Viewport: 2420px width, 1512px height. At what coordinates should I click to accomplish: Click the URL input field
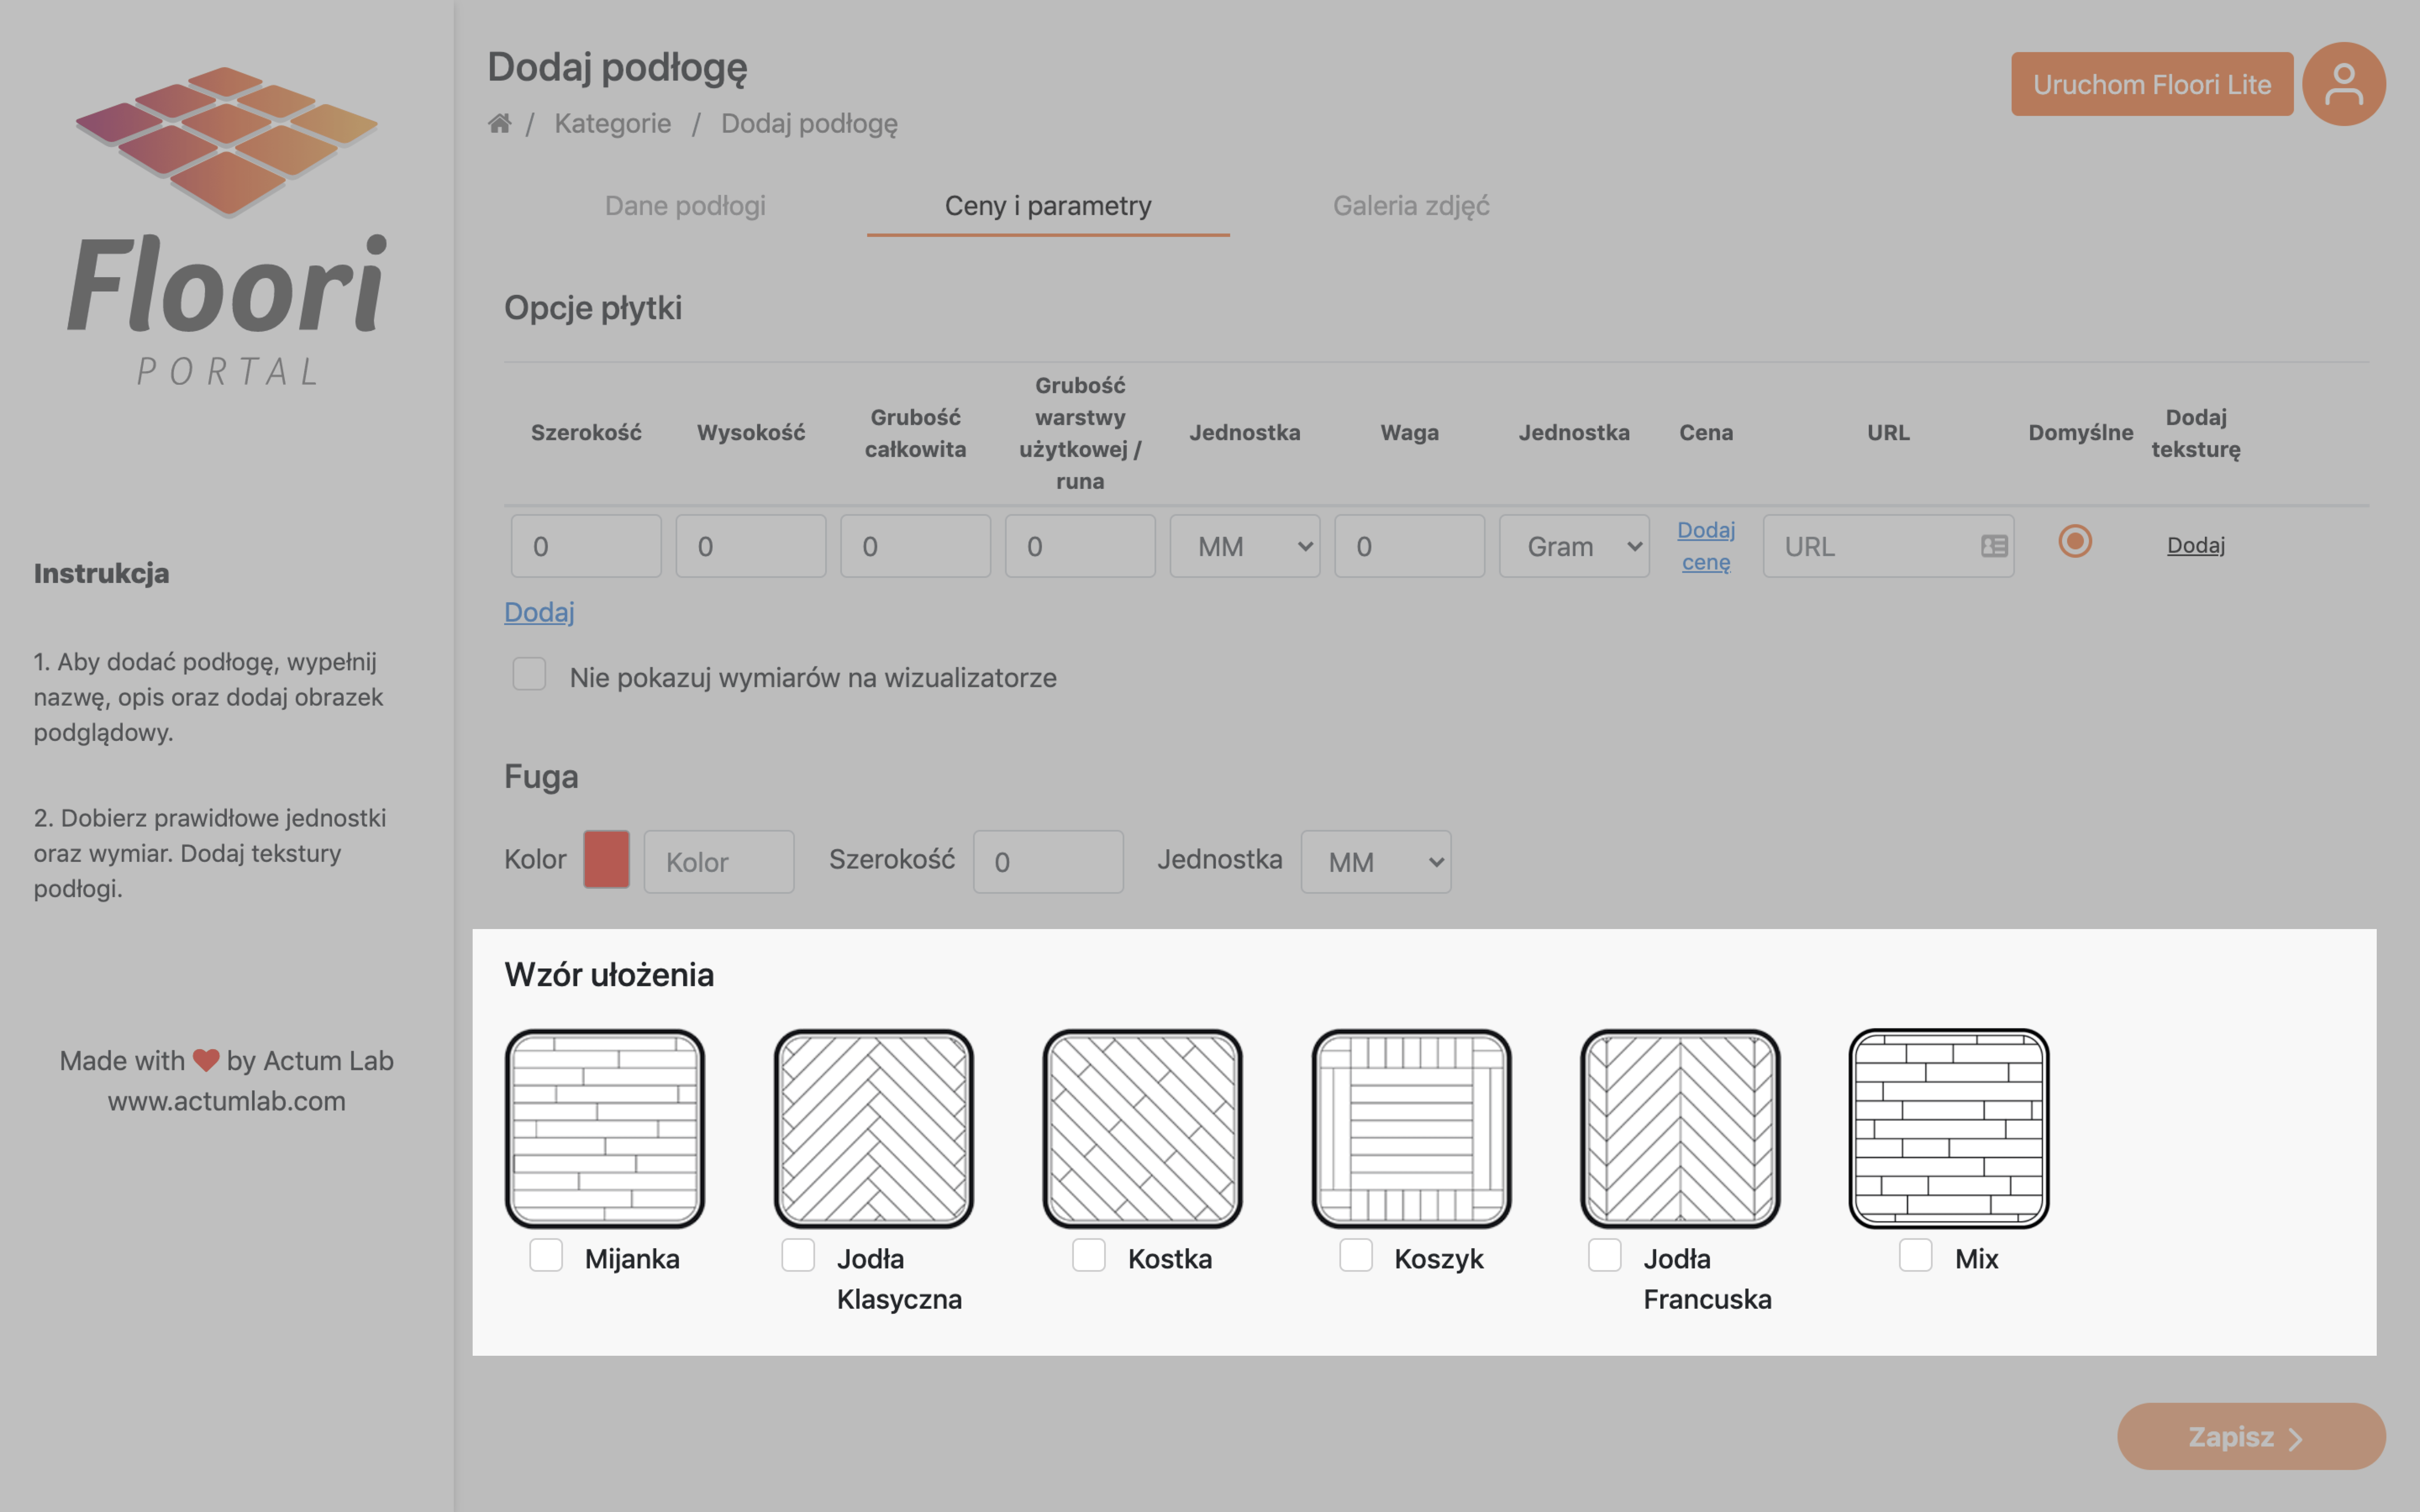click(x=1888, y=546)
